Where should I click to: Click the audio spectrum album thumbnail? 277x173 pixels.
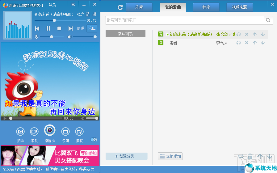[x=17, y=25]
